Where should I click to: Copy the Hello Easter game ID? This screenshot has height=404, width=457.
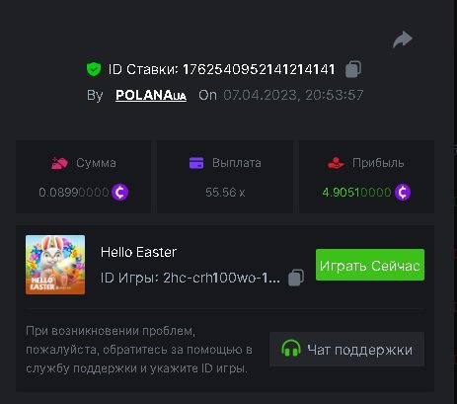click(296, 278)
